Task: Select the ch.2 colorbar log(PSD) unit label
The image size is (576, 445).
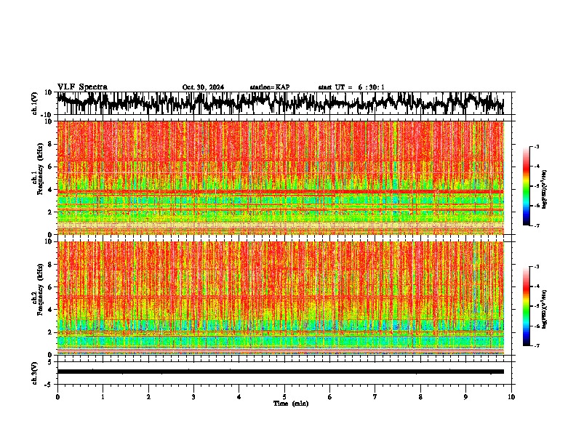Action: point(544,310)
